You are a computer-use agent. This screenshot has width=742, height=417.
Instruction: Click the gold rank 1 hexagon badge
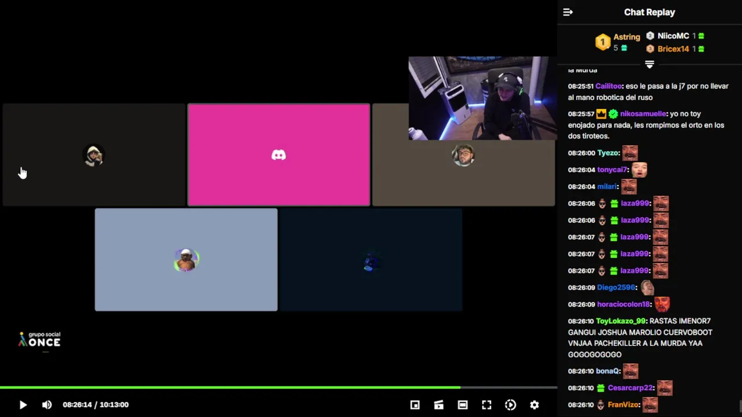pos(603,42)
